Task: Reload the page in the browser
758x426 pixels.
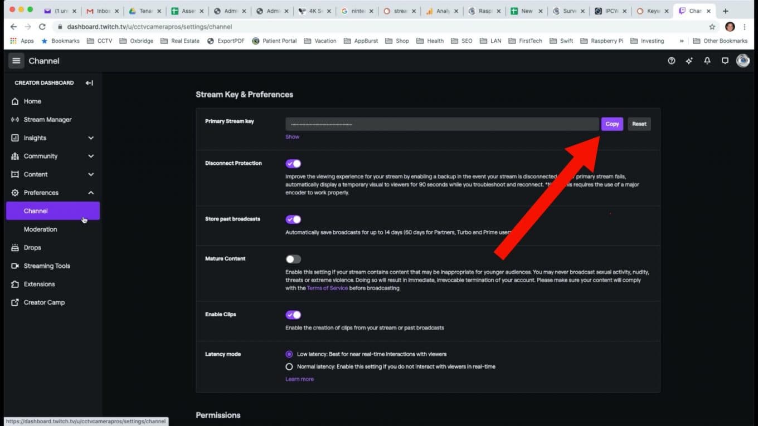Action: click(x=42, y=27)
